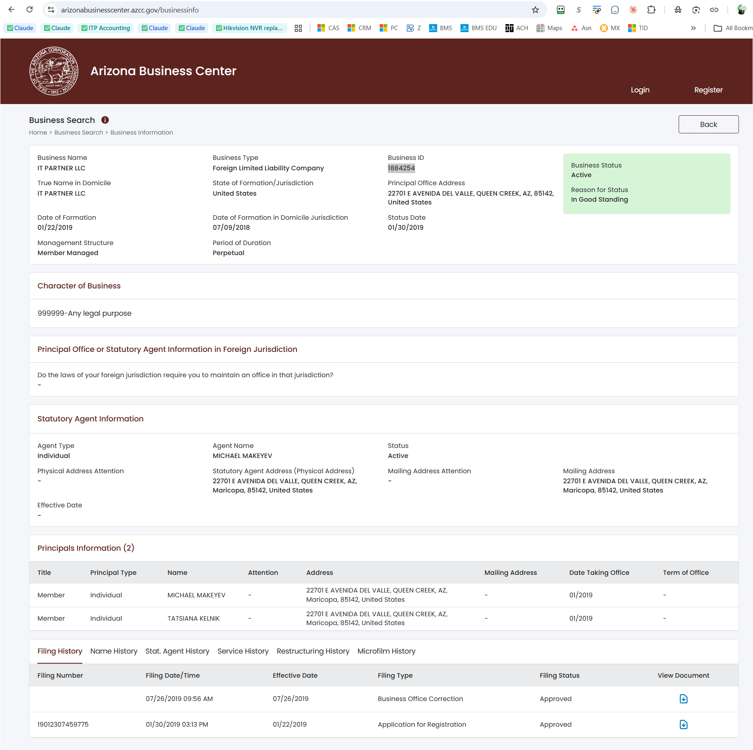Open the CRM bookmark

(359, 28)
